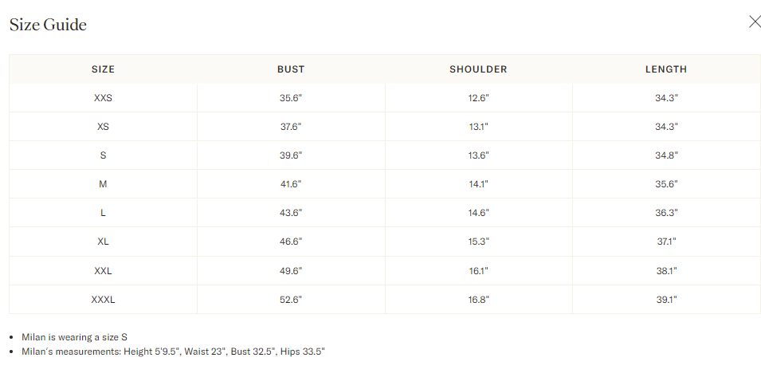
Task: Click the SIZE column header
Action: [x=103, y=69]
